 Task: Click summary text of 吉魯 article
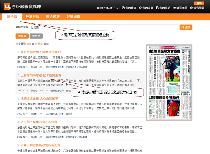point(80,151)
